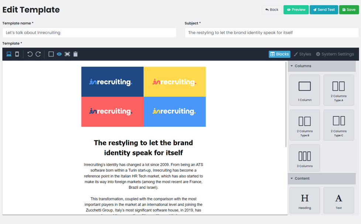Collapse the Content section

click(x=322, y=179)
